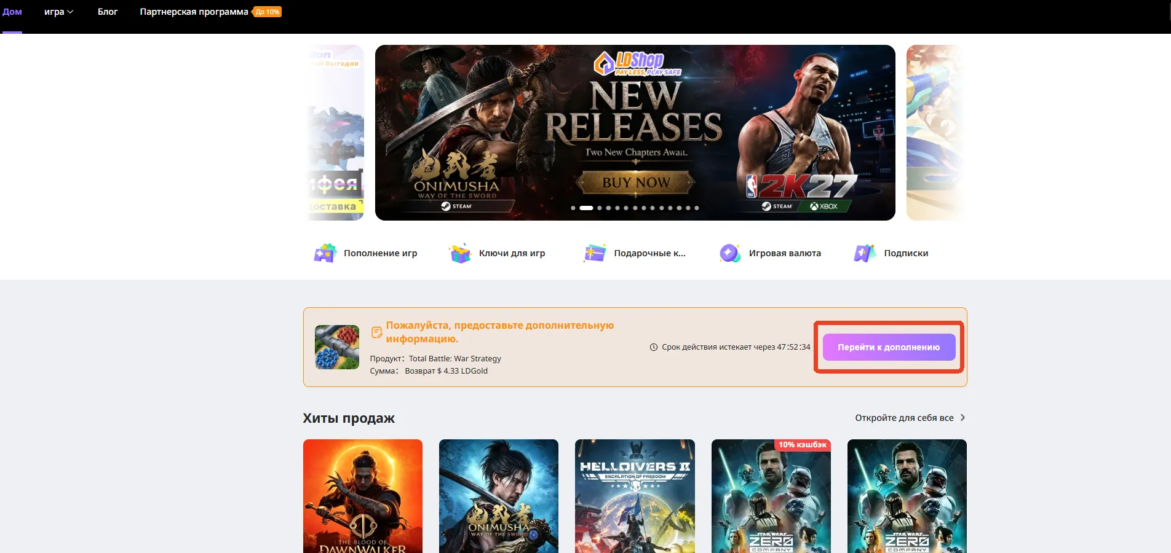The width and height of the screenshot is (1171, 553).
Task: Select the Подписки category icon
Action: point(865,253)
